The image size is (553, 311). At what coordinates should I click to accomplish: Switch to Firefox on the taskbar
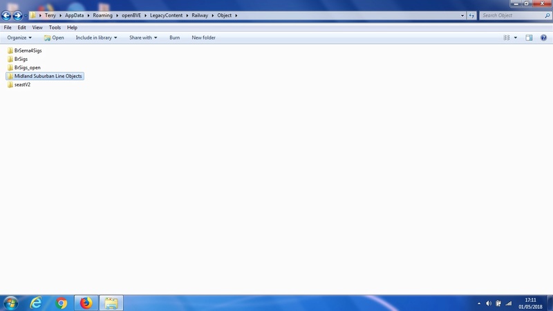tap(86, 303)
